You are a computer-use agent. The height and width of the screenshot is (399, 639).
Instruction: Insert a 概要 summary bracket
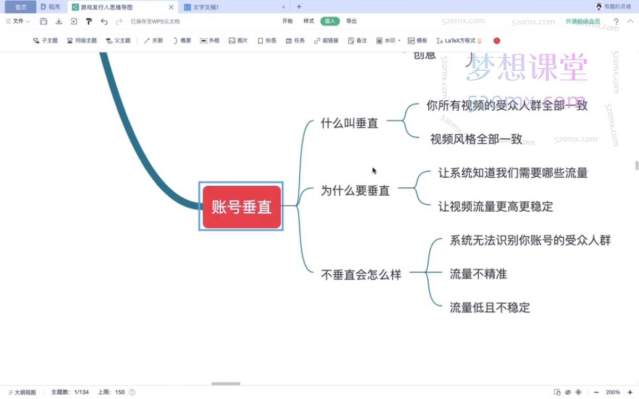click(182, 40)
